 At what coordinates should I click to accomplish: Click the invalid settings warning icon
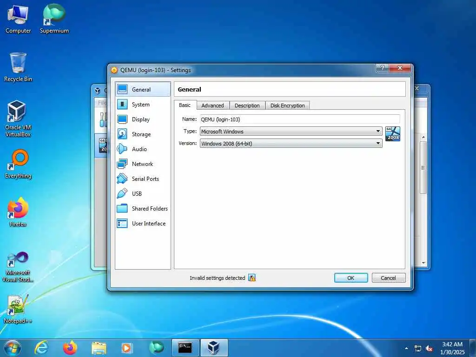click(x=252, y=278)
